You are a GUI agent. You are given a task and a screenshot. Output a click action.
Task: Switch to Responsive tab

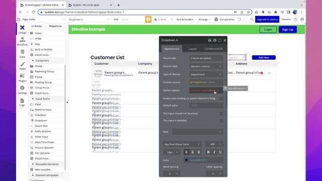click(x=55, y=26)
